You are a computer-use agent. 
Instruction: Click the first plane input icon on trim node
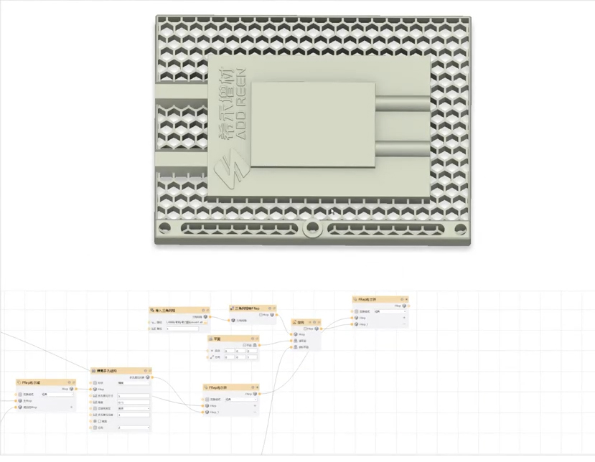click(296, 341)
